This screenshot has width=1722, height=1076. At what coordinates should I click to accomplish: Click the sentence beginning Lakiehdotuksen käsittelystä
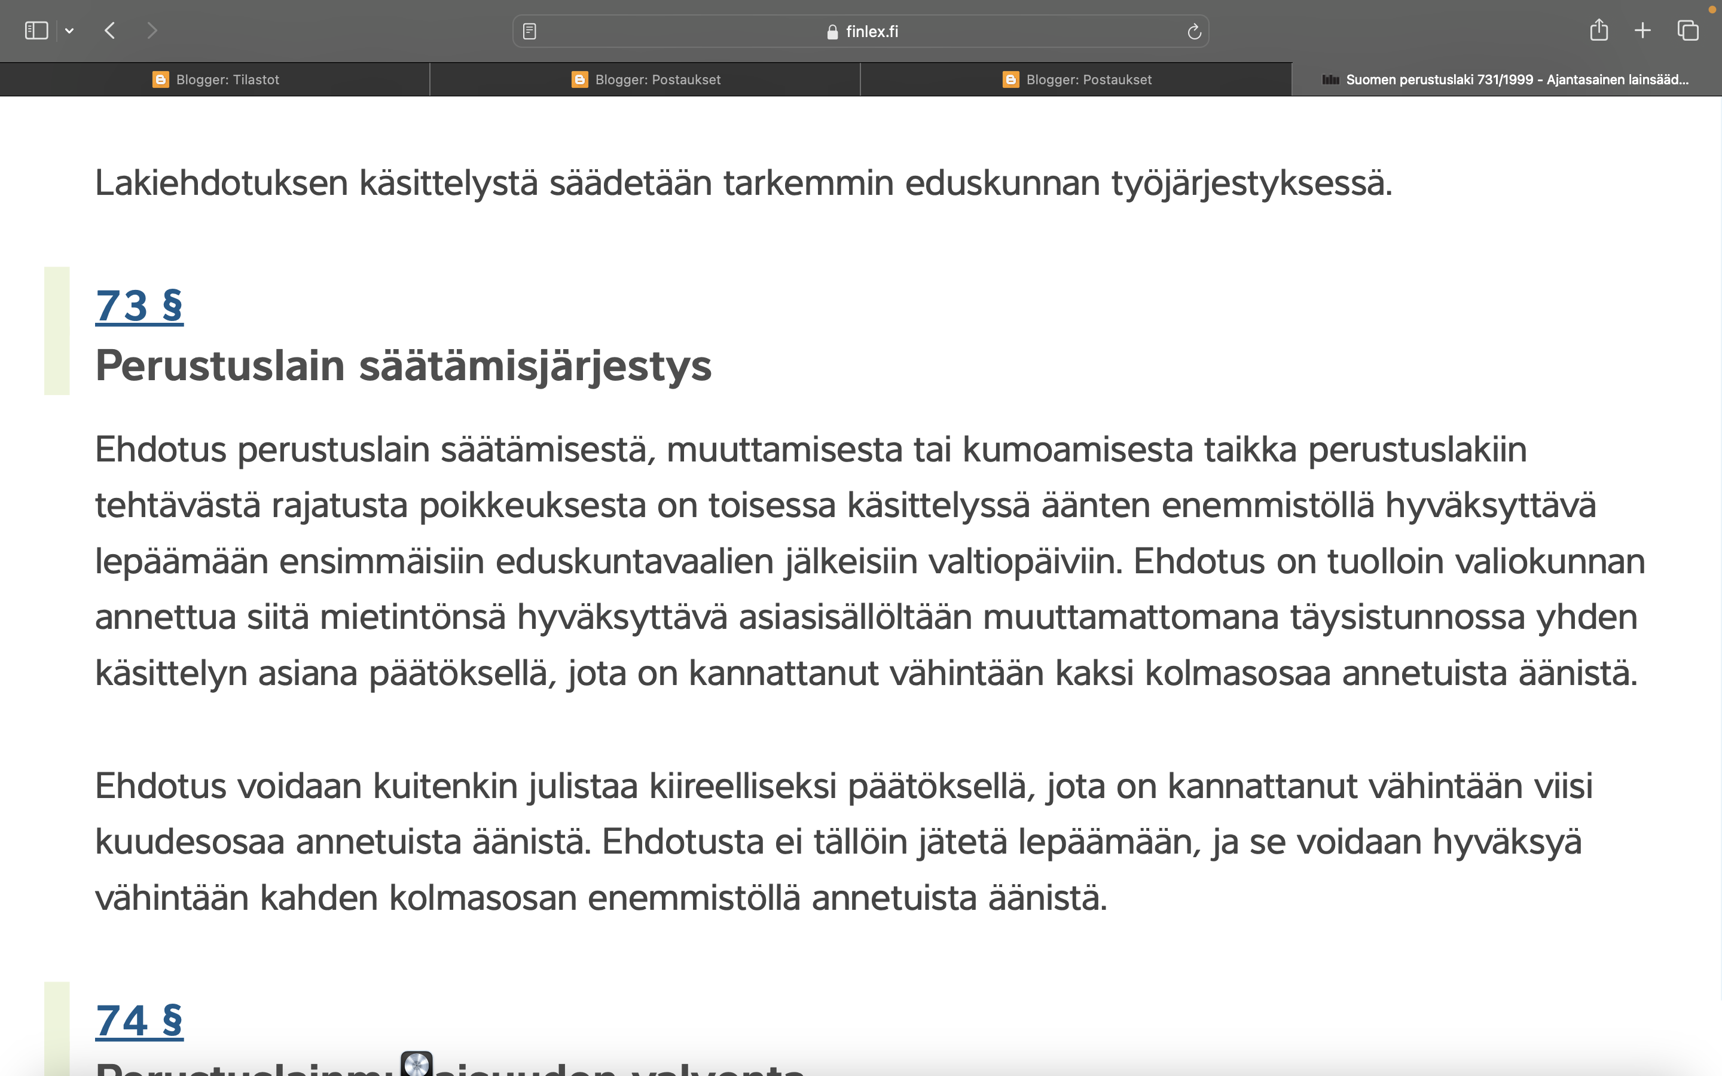click(744, 183)
